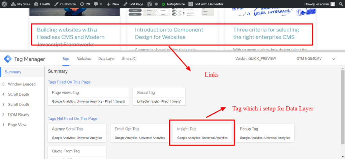Image resolution: width=345 pixels, height=159 pixels.
Task: Open Autoptimize admin bar menu
Action: (174, 4)
